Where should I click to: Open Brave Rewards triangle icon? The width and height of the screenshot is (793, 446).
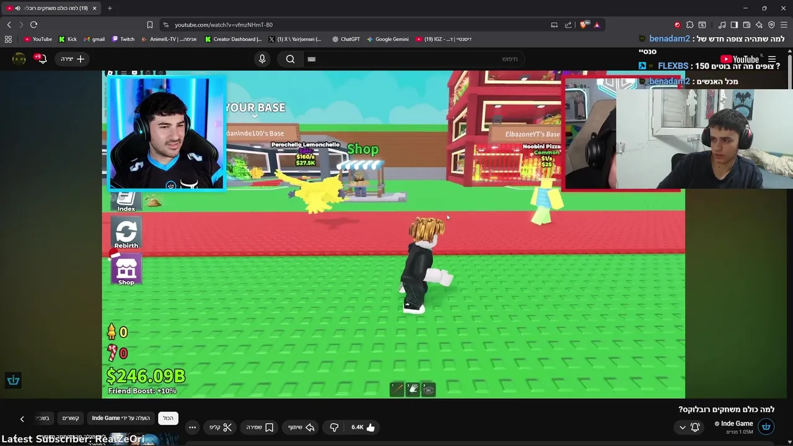[597, 25]
